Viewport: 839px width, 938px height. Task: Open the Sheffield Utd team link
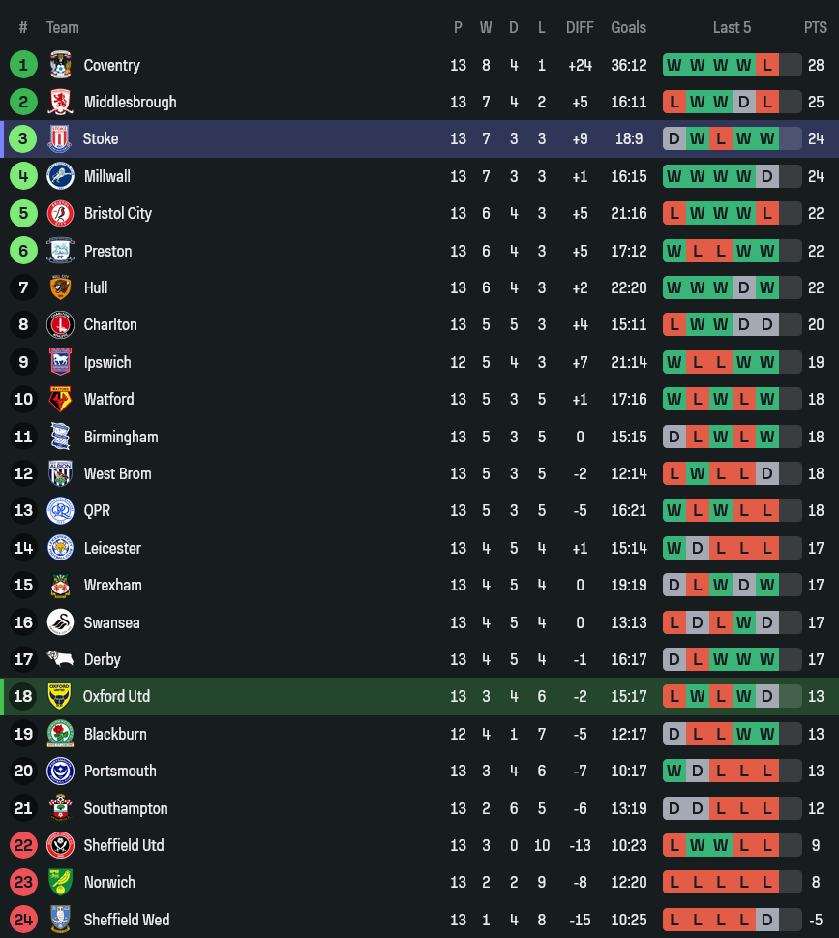(x=124, y=845)
